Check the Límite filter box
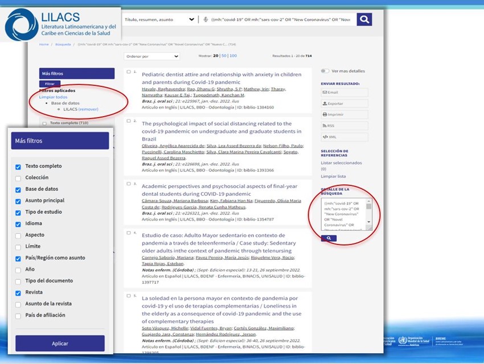The image size is (484, 364). tap(18, 247)
